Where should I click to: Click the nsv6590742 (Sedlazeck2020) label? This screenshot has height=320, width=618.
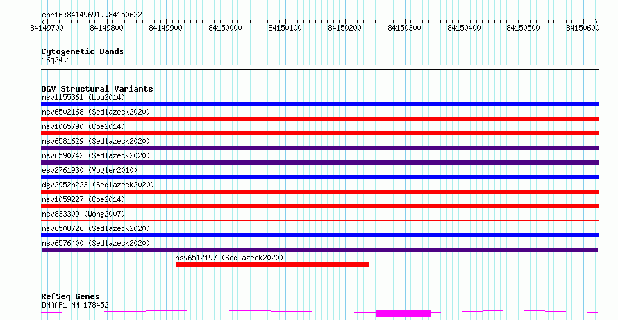pos(96,155)
